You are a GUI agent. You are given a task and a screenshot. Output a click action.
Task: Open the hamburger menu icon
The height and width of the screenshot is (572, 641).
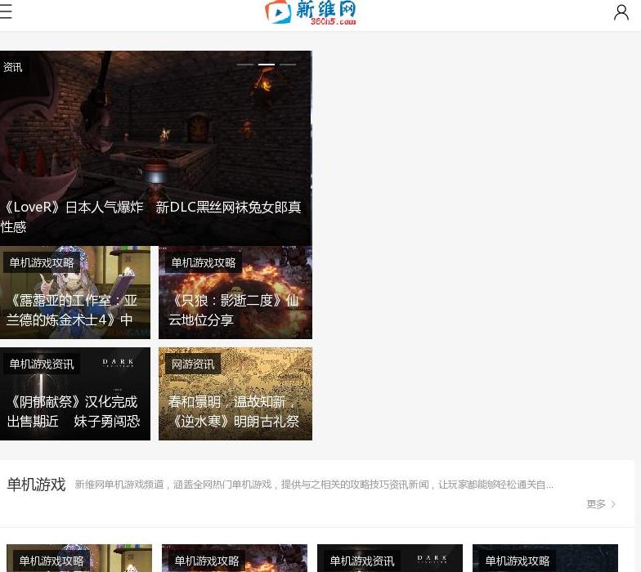(5, 11)
